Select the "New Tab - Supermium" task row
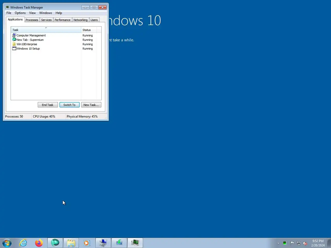Viewport: 331px width, 248px height. (56, 40)
